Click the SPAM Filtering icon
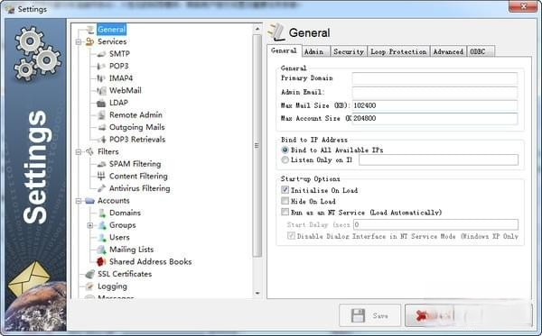542x336 pixels. 101,164
